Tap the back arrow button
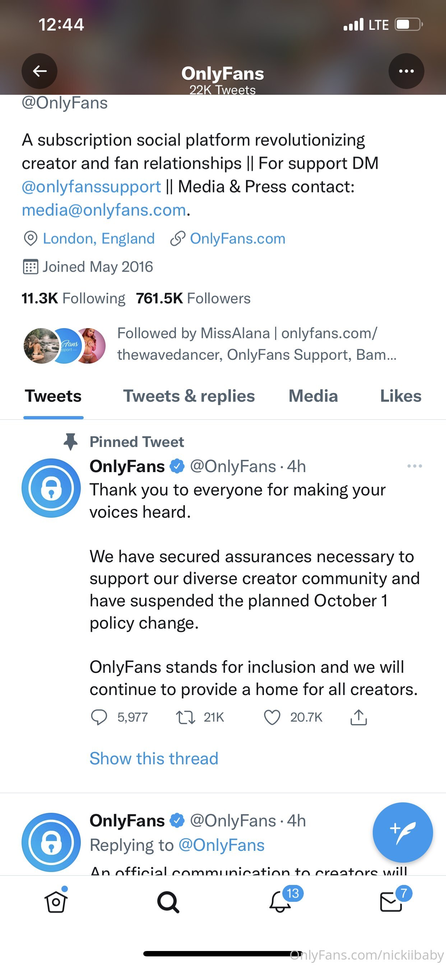 point(40,71)
